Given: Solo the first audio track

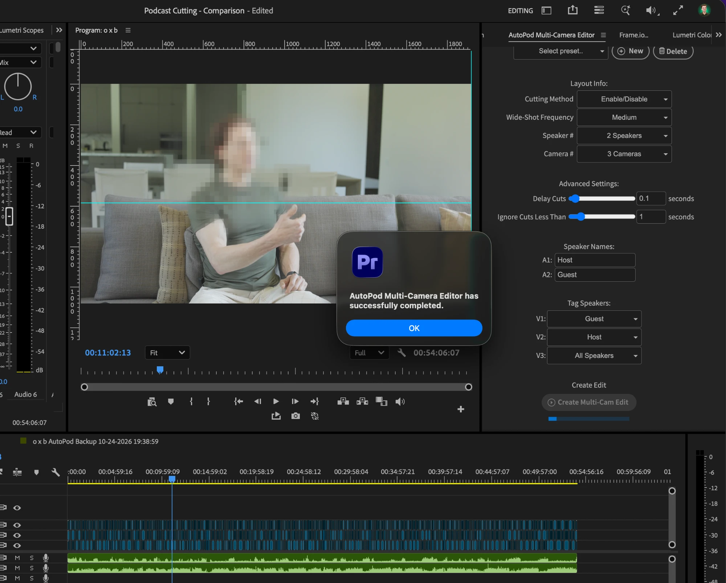Looking at the screenshot, I should (x=32, y=558).
